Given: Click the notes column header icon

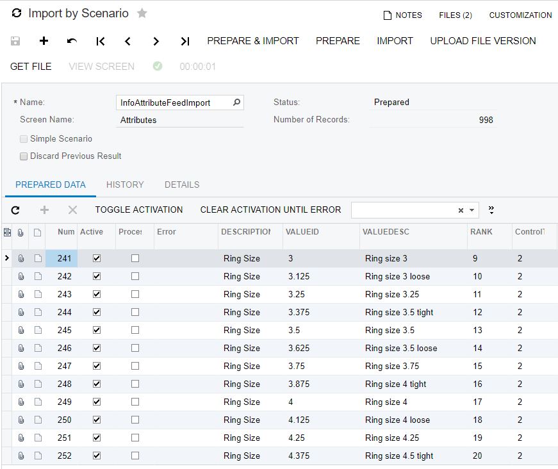Looking at the screenshot, I should tap(37, 233).
